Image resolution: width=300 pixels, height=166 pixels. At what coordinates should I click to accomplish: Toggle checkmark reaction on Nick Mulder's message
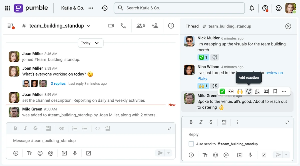tap(203, 57)
